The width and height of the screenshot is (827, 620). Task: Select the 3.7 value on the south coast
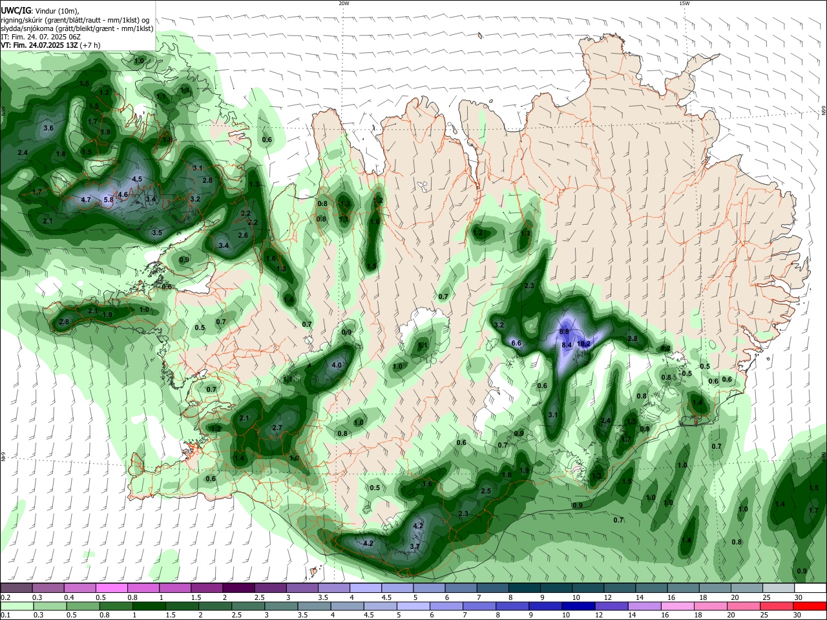click(415, 546)
